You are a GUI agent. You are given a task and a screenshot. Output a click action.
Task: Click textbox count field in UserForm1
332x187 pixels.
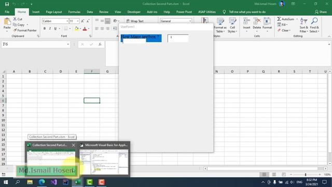(178, 38)
